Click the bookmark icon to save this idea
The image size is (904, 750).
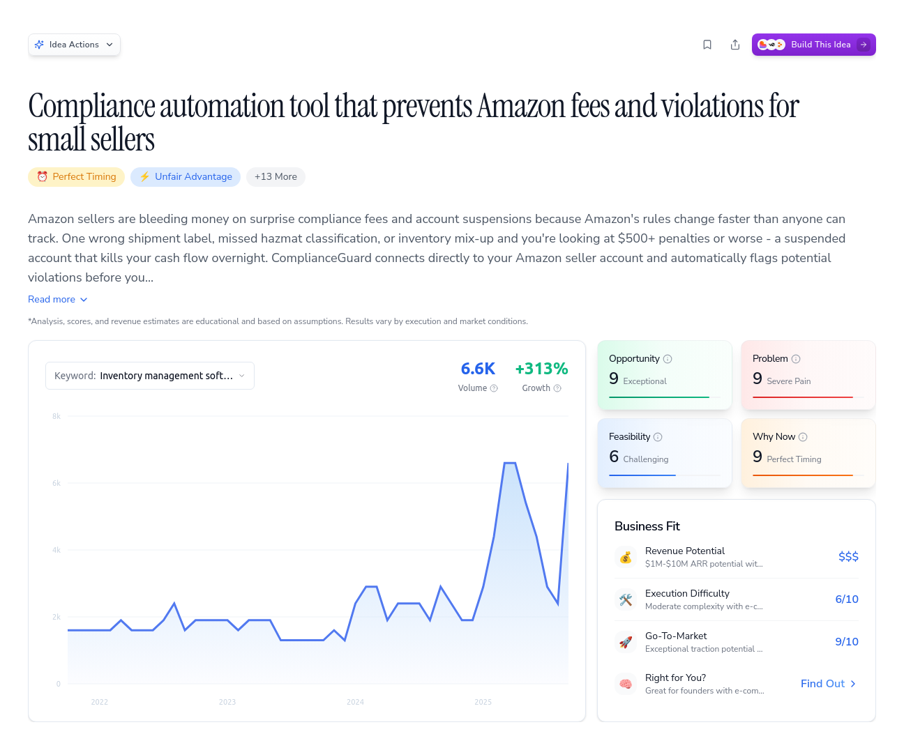click(707, 44)
